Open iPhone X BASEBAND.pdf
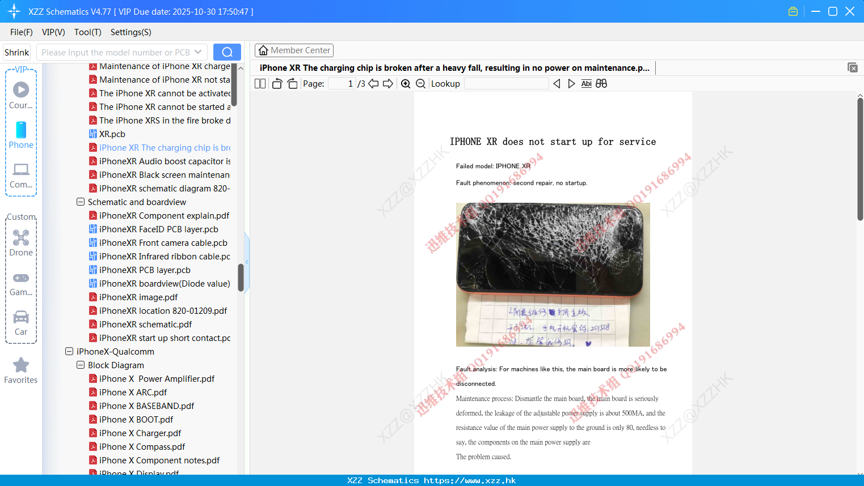The image size is (864, 486). pyautogui.click(x=142, y=406)
